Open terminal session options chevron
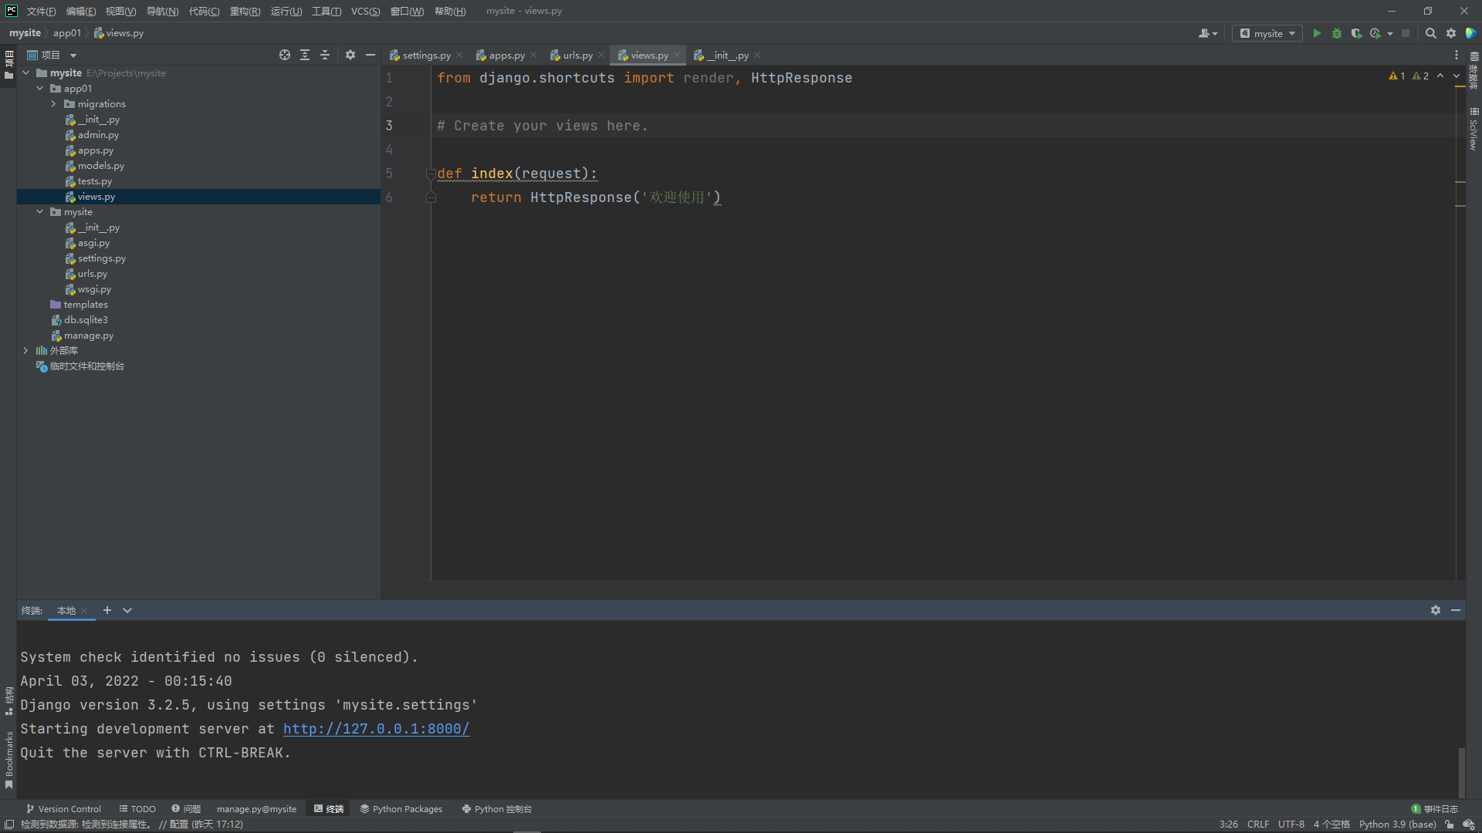Viewport: 1482px width, 833px height. coord(127,610)
